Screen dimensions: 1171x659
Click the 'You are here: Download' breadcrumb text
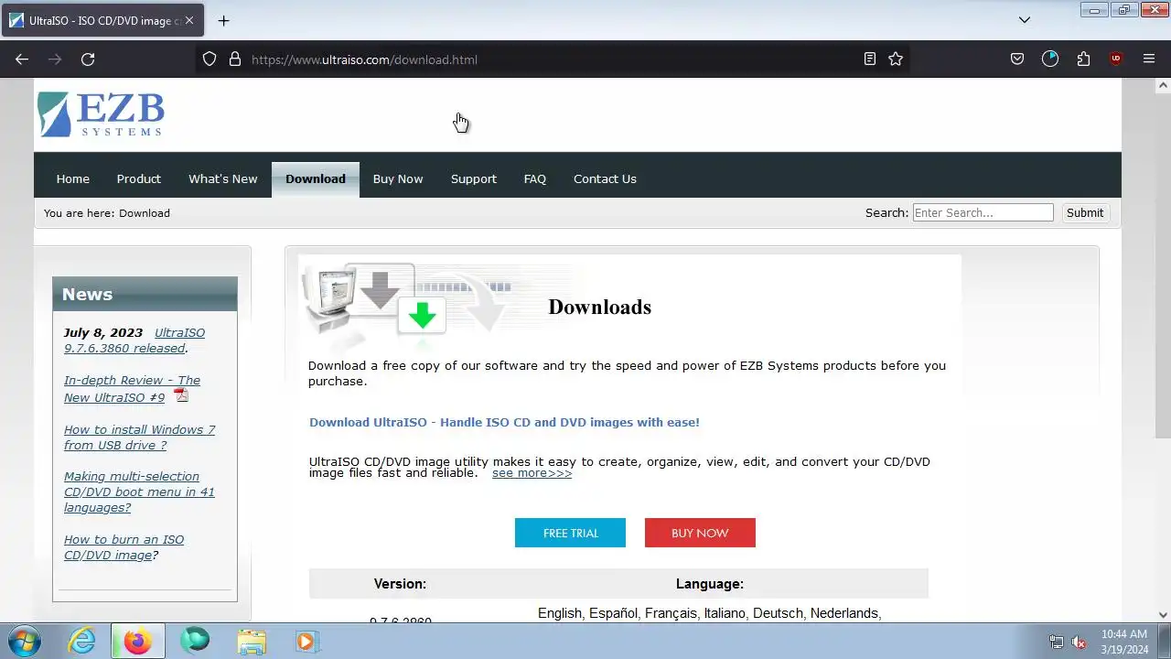click(x=107, y=213)
